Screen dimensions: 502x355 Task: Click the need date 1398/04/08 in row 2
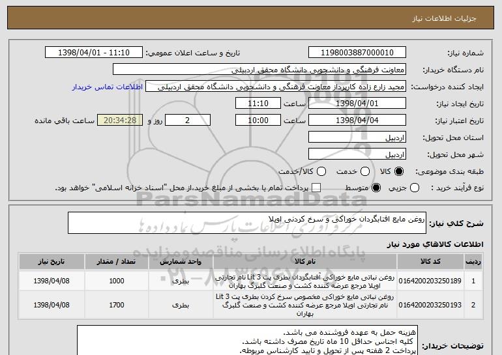[52, 305]
